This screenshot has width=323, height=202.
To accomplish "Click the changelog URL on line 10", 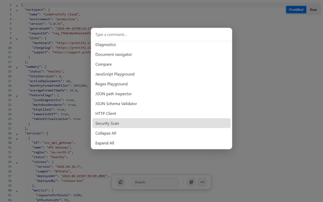I will (x=73, y=48).
